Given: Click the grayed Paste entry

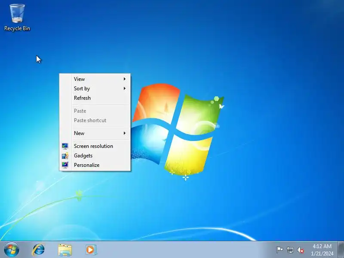Looking at the screenshot, I should (95, 111).
